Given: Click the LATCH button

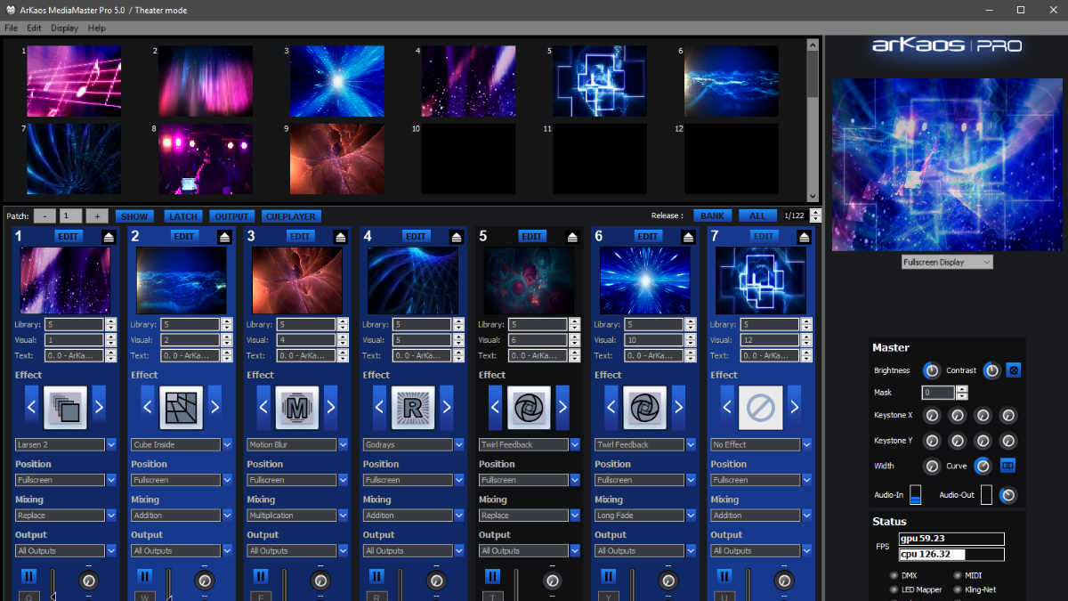Looking at the screenshot, I should (x=182, y=216).
